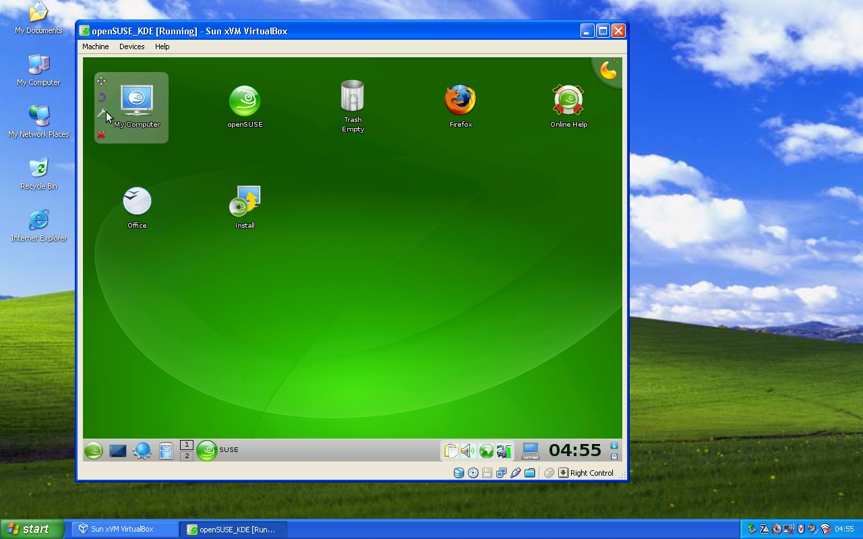Open the Trash Empty desktop icon
Viewport: 863px width, 539px height.
pyautogui.click(x=353, y=106)
